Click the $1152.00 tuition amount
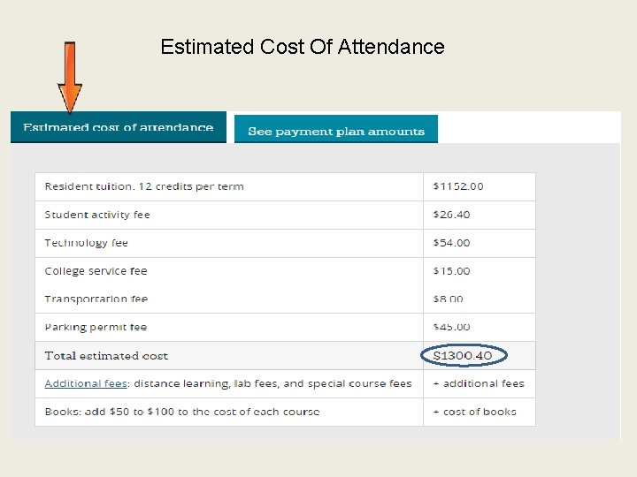 458,186
